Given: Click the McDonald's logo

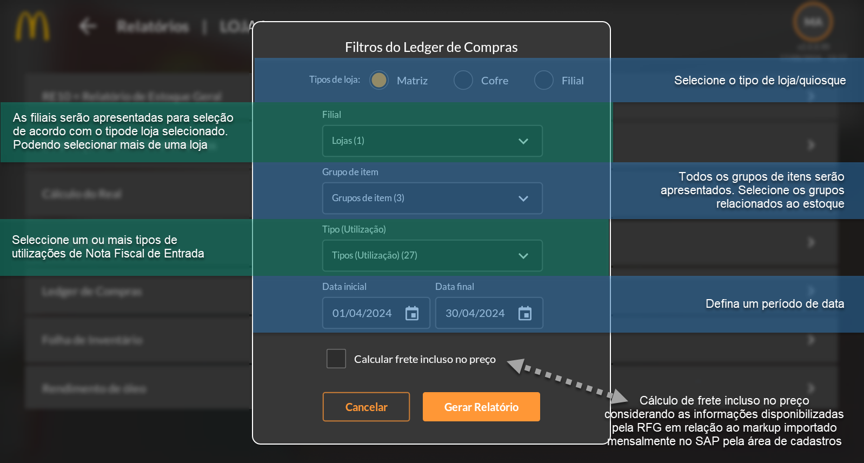Looking at the screenshot, I should coord(32,27).
